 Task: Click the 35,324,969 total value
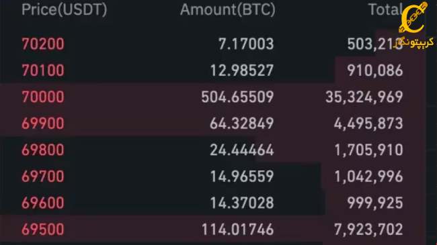click(364, 97)
